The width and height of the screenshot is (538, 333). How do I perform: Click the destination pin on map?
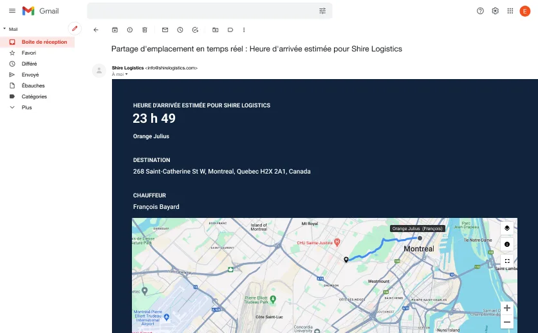[x=346, y=260]
